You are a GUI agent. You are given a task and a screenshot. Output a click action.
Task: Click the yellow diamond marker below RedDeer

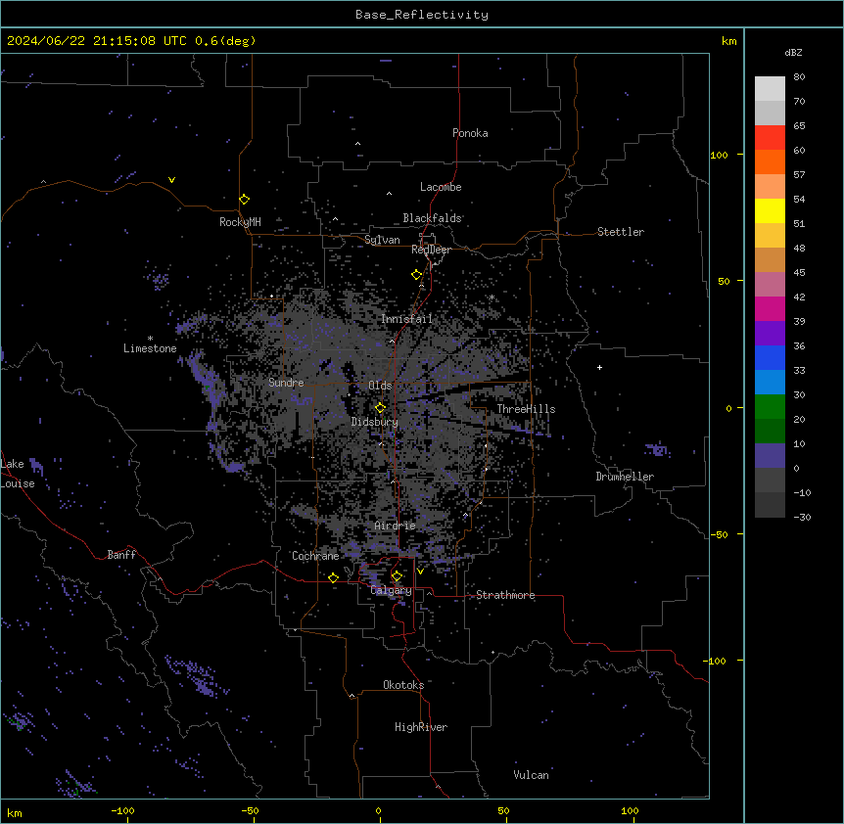coord(416,275)
